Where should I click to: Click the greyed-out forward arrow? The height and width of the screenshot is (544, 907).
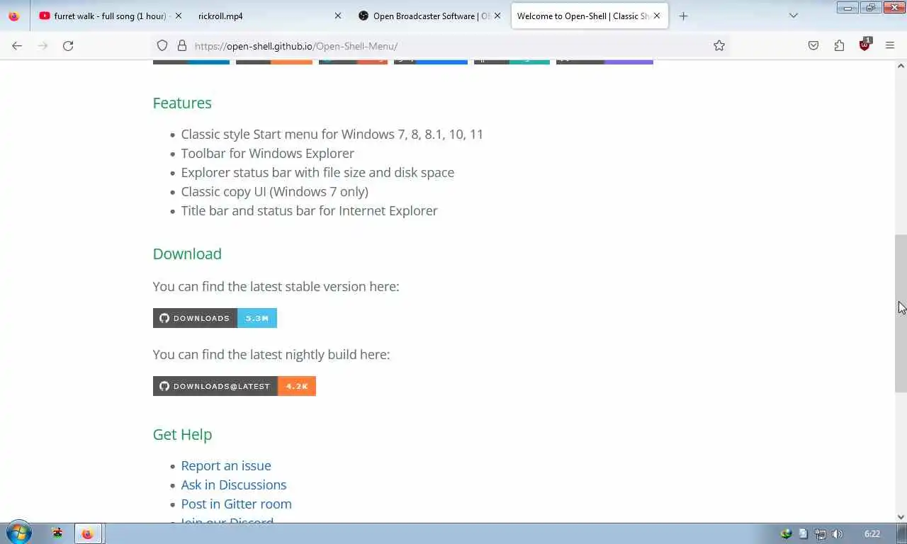(x=43, y=45)
